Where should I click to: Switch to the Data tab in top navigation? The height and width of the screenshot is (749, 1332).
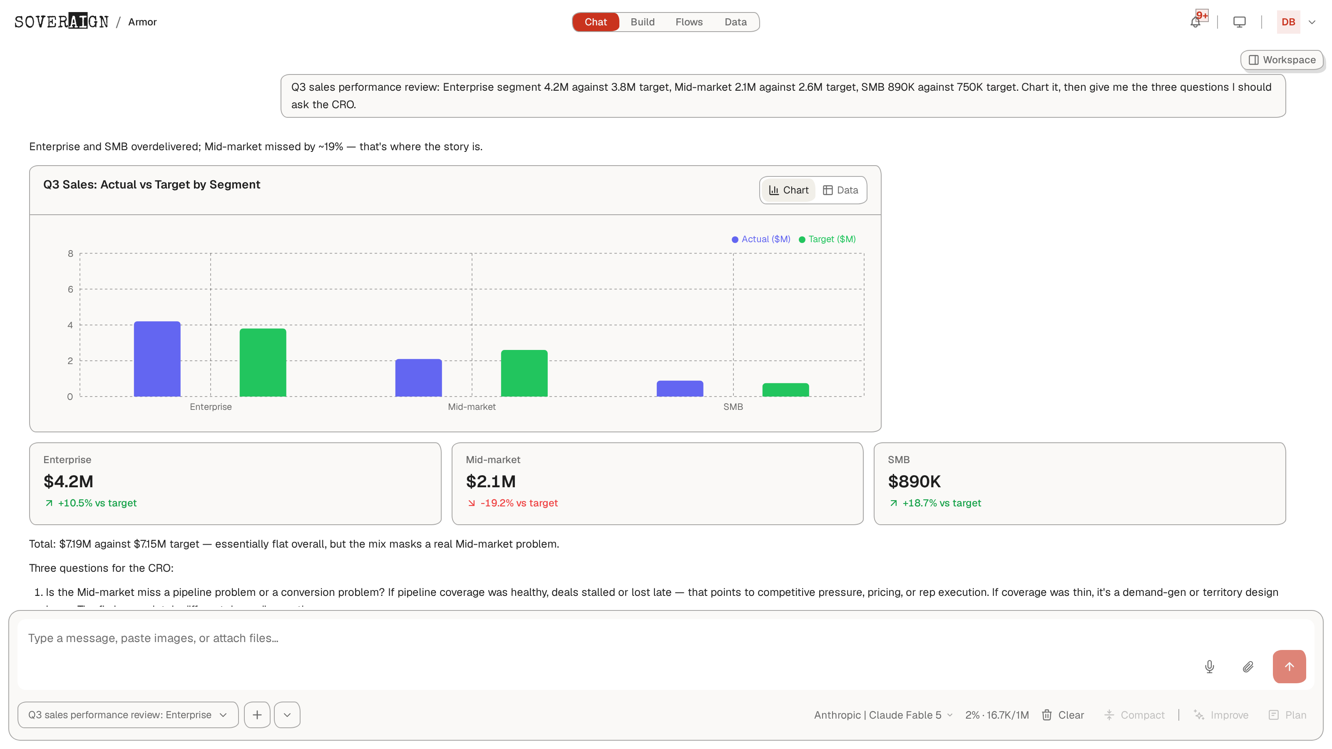(x=735, y=22)
